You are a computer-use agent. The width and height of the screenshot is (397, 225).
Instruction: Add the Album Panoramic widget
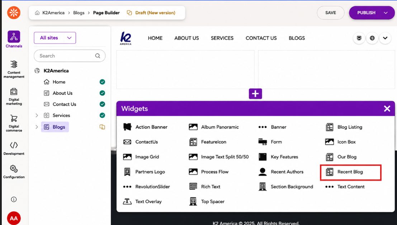pos(214,127)
